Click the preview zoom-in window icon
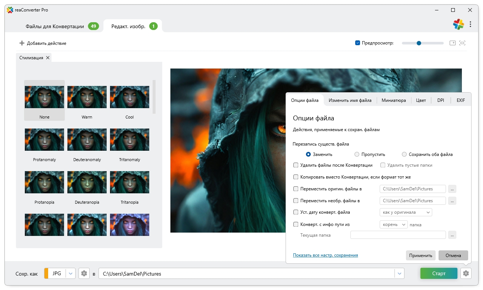 452,43
